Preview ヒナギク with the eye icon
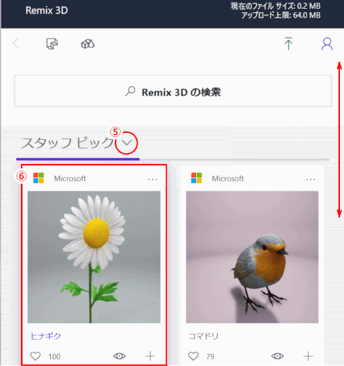 tap(119, 356)
